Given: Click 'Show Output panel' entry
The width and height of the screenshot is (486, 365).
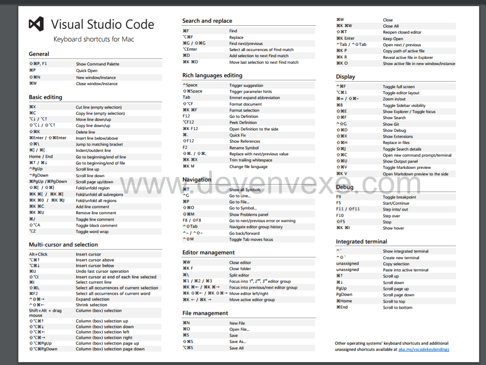Looking at the screenshot, I should pyautogui.click(x=400, y=161).
